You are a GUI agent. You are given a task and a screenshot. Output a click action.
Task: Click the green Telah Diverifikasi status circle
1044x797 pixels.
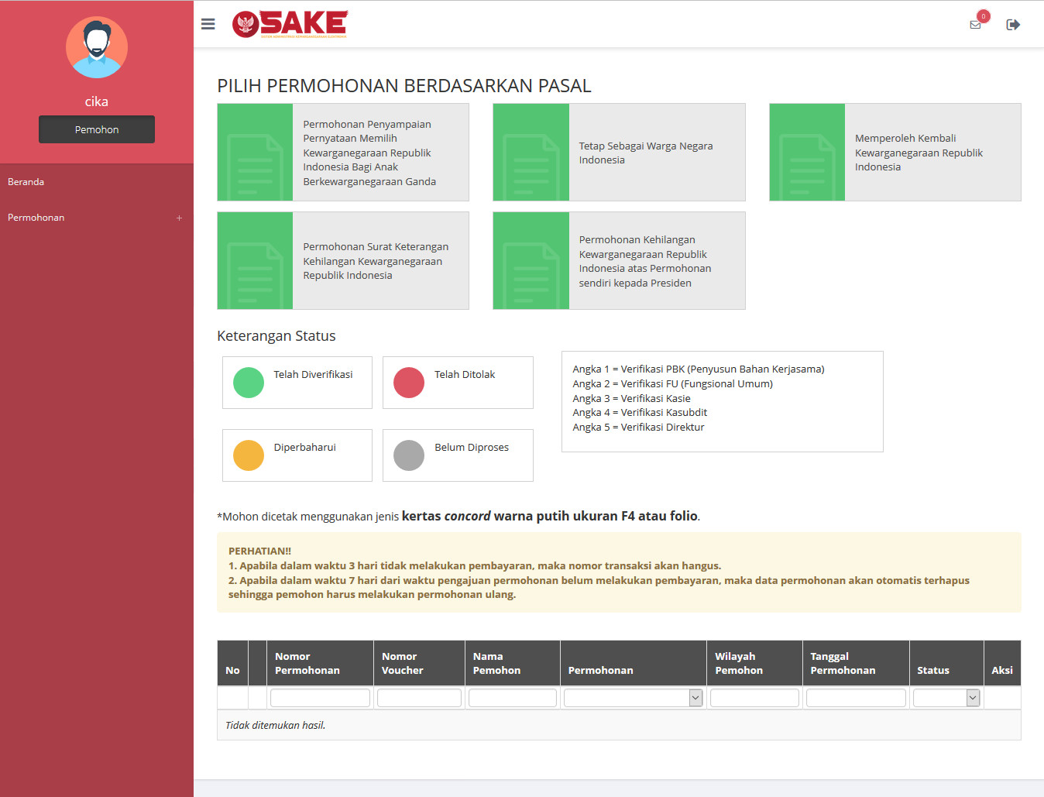pyautogui.click(x=249, y=383)
